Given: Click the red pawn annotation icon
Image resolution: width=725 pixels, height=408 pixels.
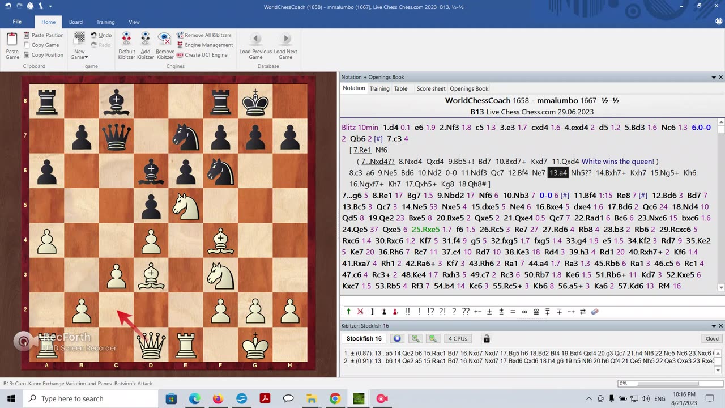Looking at the screenshot, I should point(395,311).
